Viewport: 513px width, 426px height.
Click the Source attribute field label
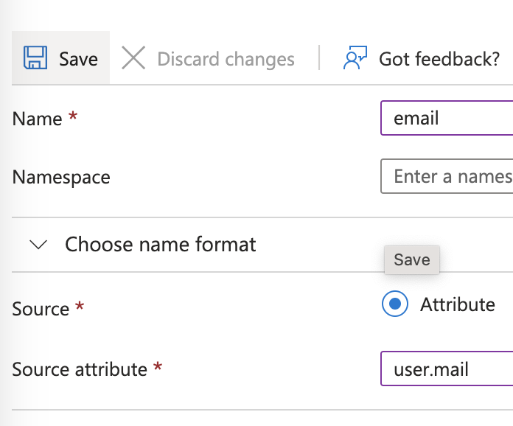pyautogui.click(x=80, y=369)
